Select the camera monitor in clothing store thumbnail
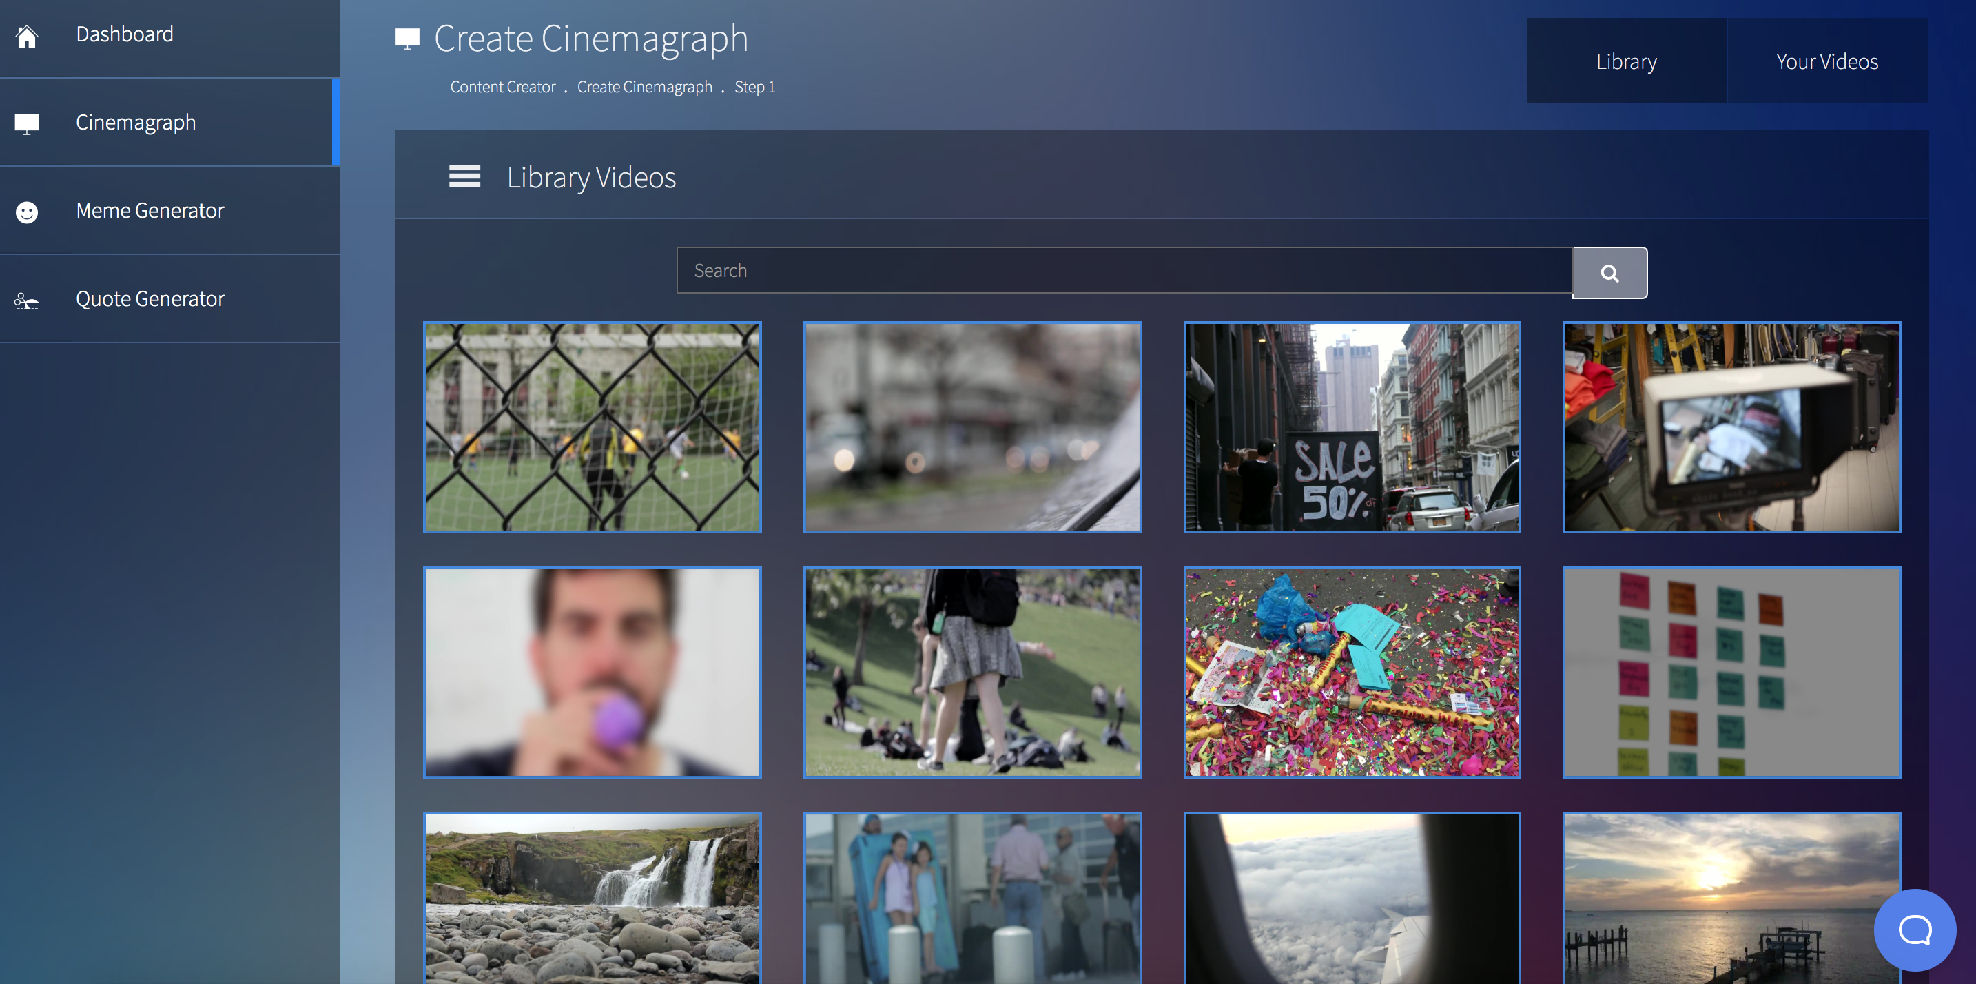The image size is (1976, 984). coord(1731,427)
